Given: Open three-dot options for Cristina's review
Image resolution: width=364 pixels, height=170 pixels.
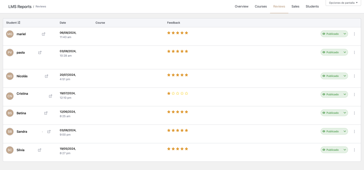Looking at the screenshot, I should point(354,95).
